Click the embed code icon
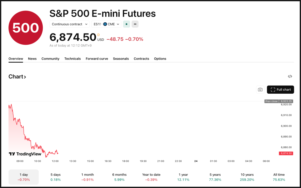 [x=290, y=76]
